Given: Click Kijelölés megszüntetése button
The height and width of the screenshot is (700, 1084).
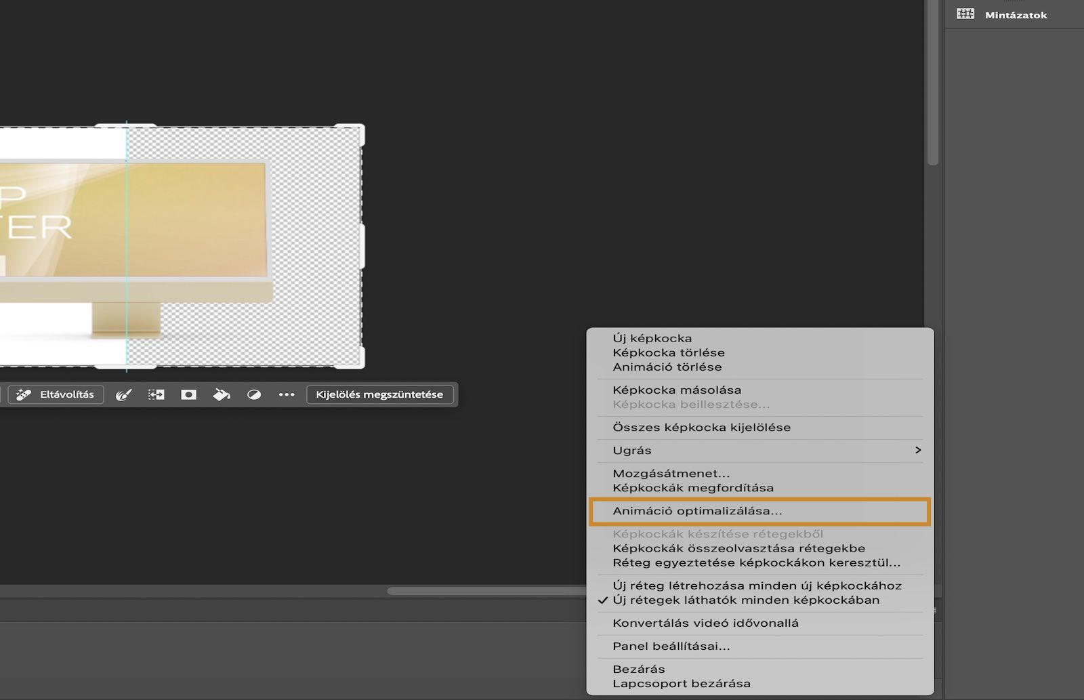Looking at the screenshot, I should [x=379, y=394].
